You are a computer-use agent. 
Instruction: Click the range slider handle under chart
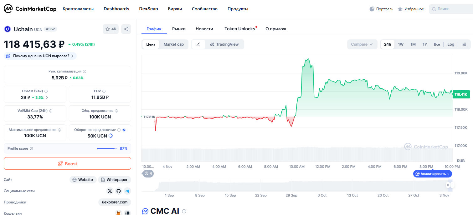(450, 185)
